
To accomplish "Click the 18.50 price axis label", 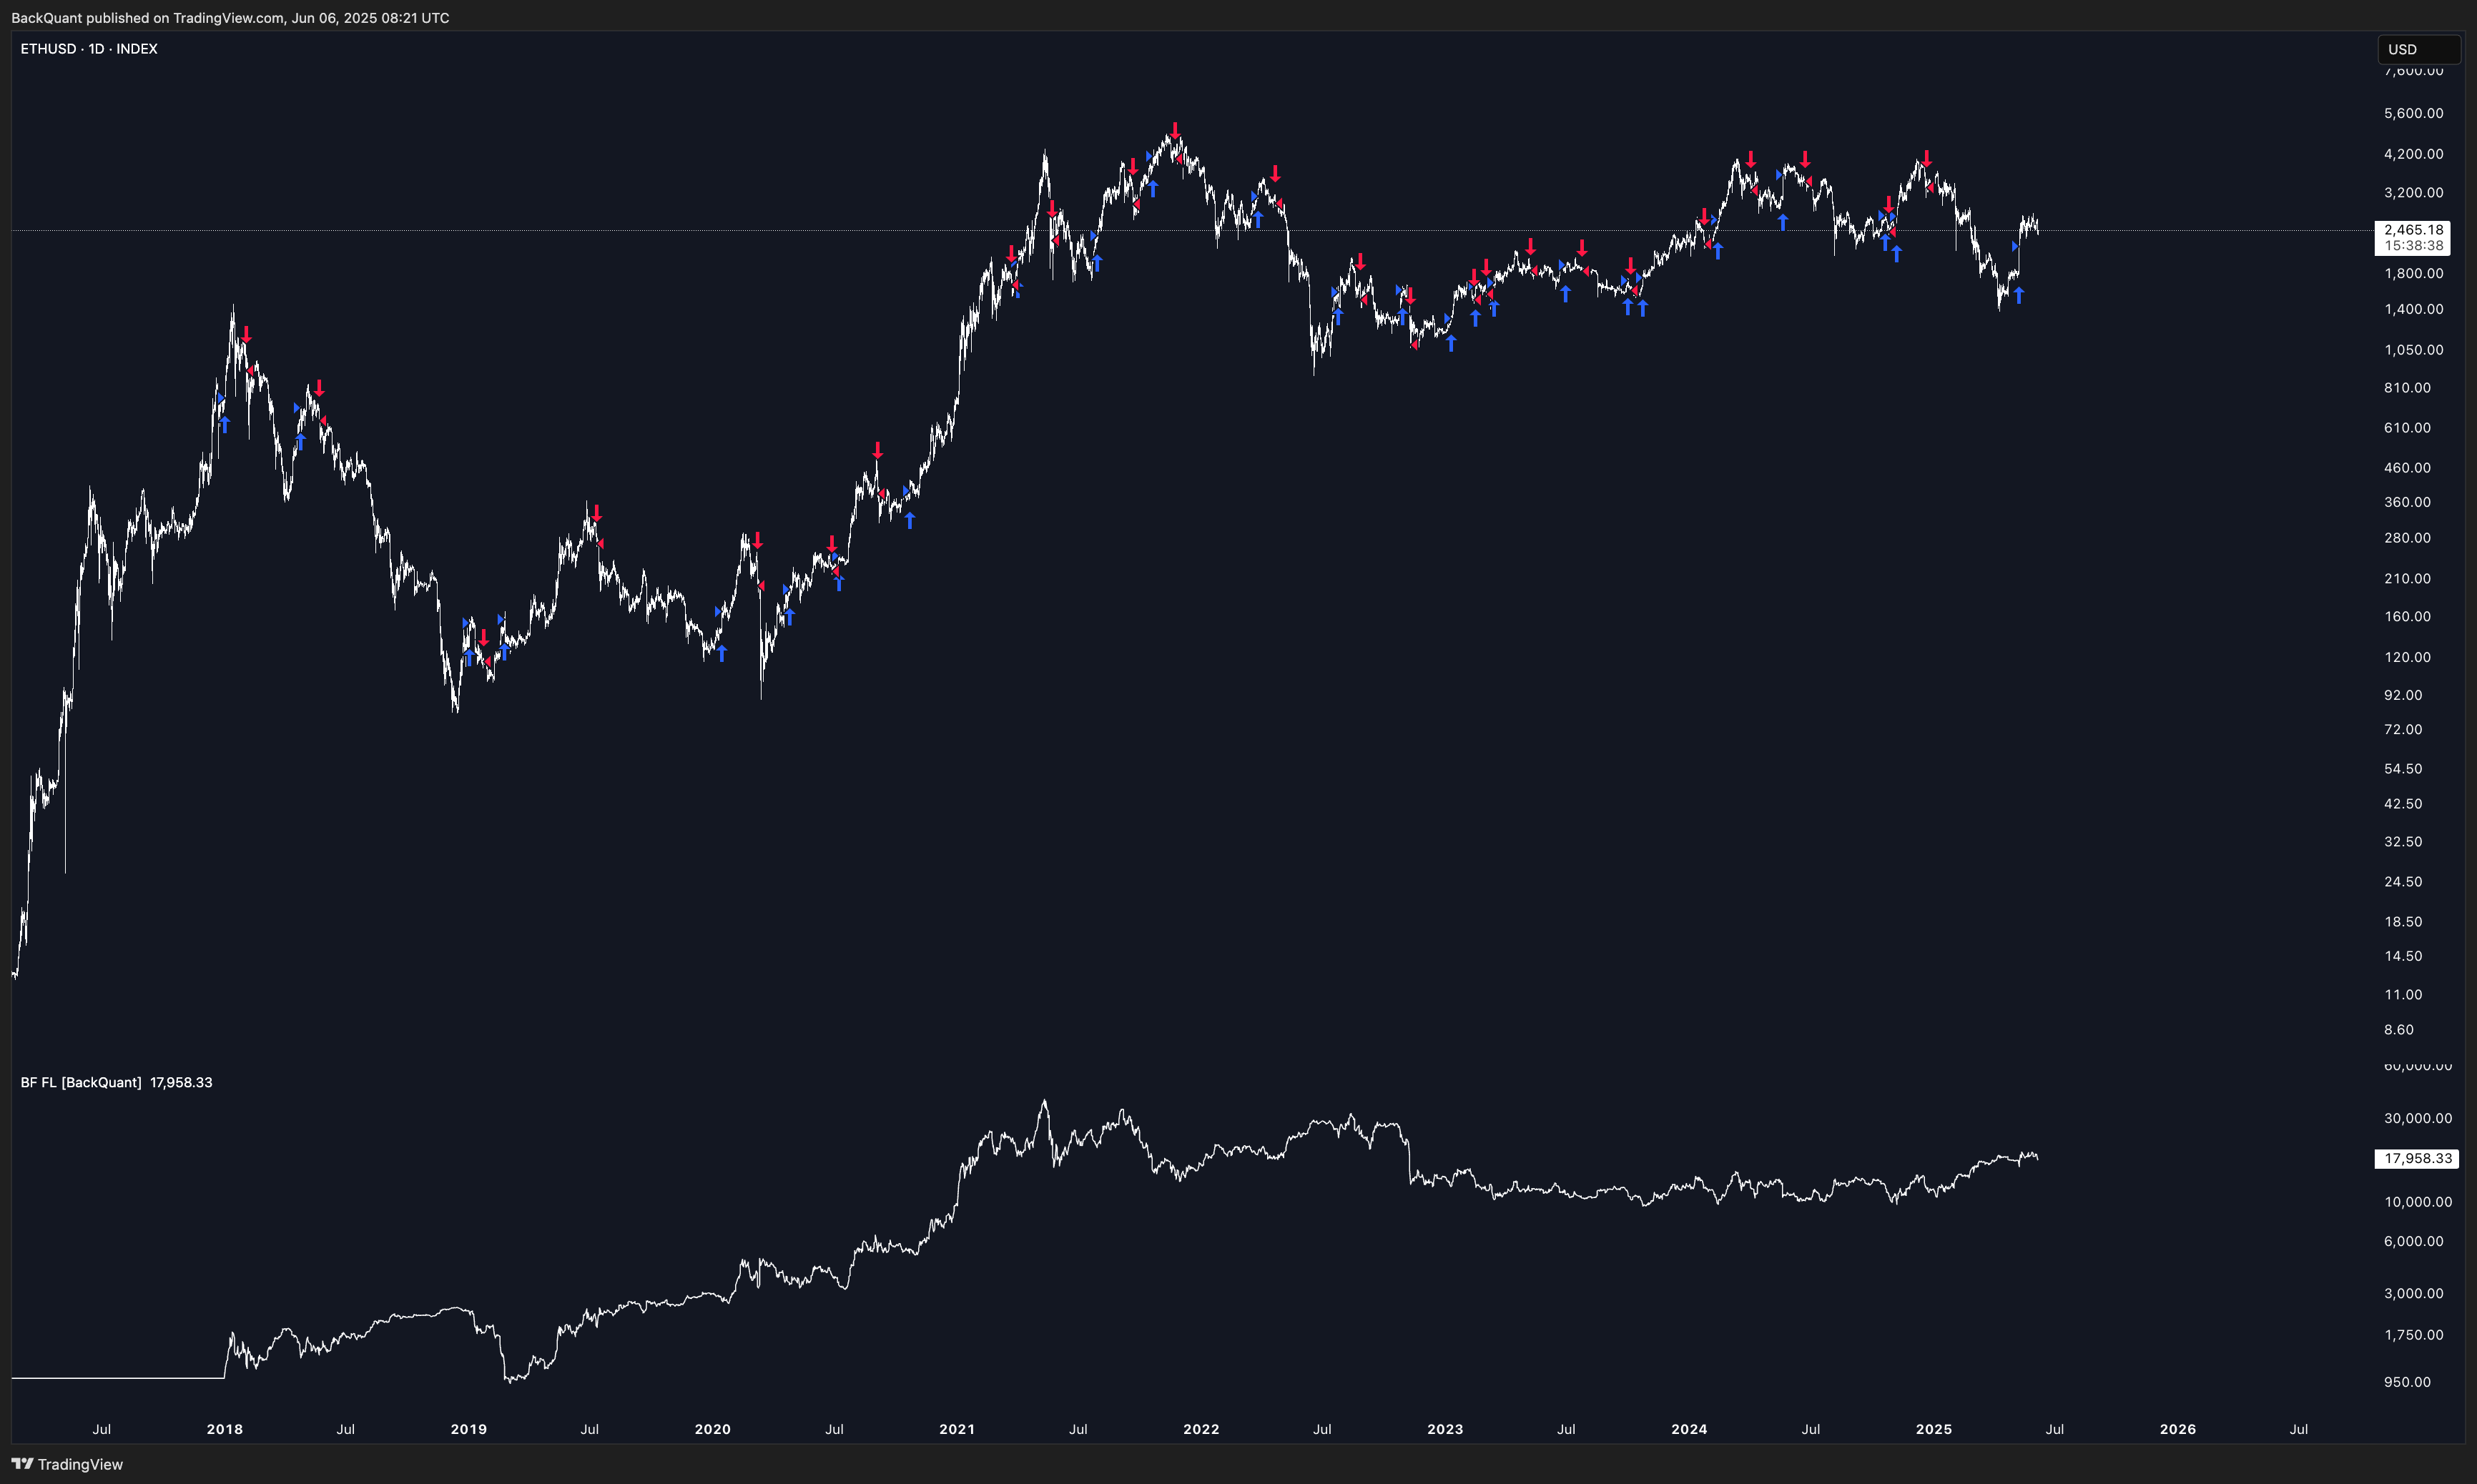I will tap(2403, 921).
